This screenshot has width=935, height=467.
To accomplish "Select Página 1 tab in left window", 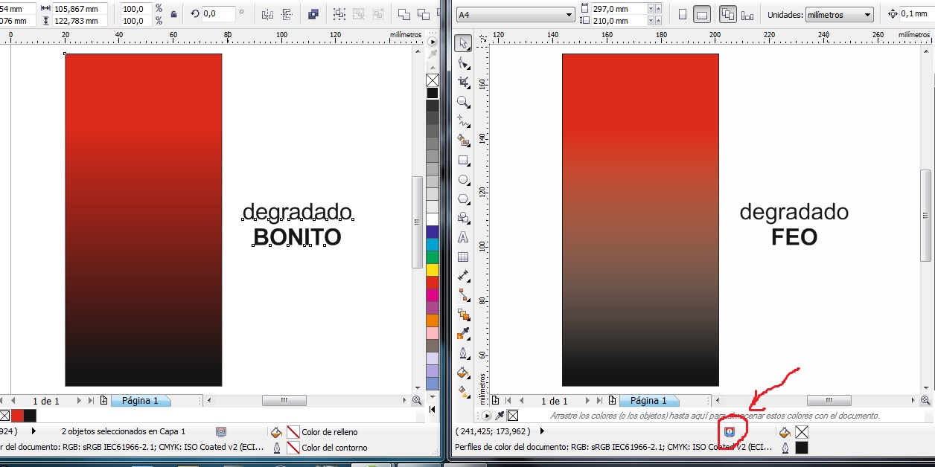I will pyautogui.click(x=140, y=400).
